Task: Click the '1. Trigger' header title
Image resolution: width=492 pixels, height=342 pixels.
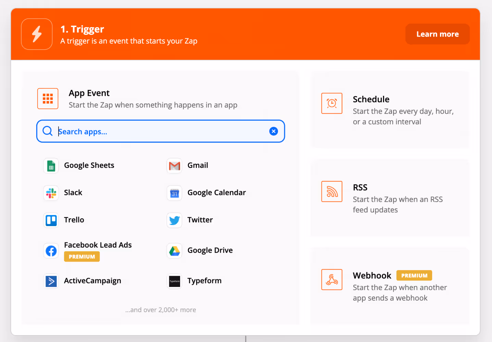Action: [82, 29]
